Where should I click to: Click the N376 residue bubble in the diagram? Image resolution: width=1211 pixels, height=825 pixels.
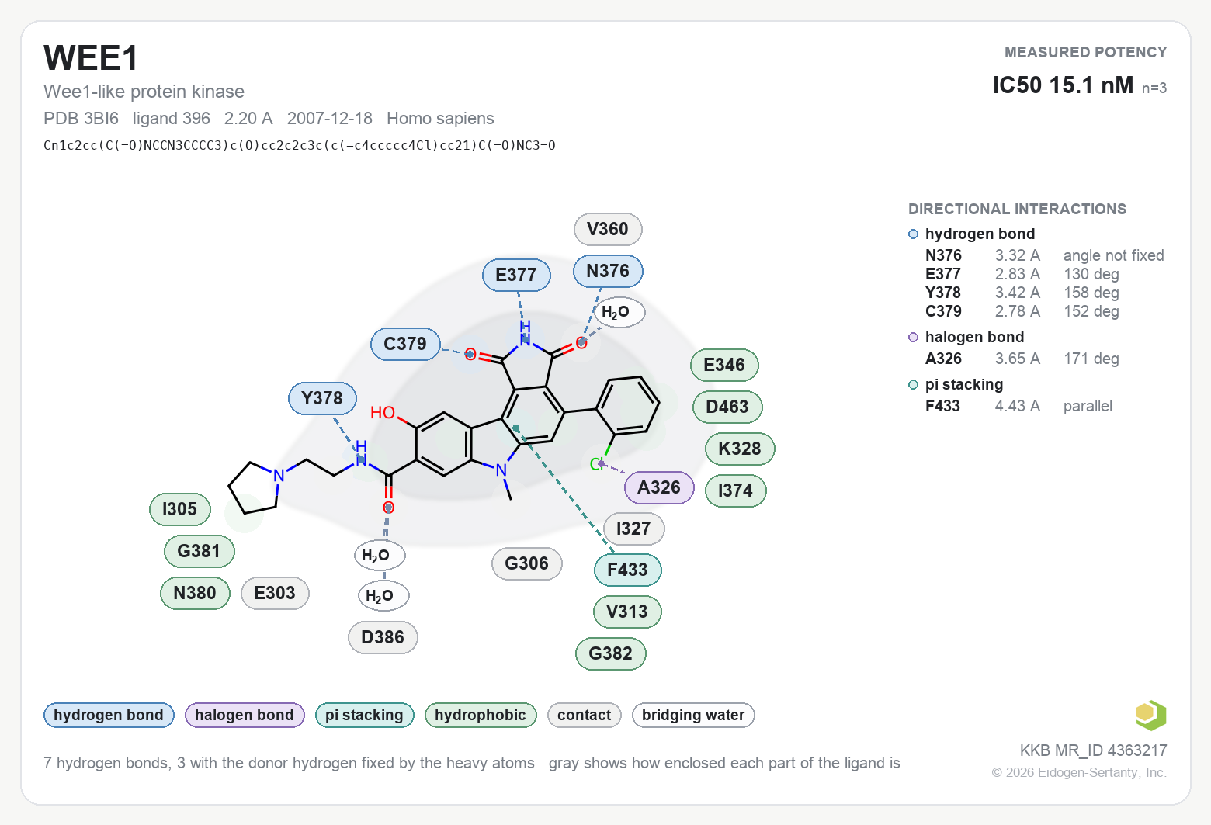tap(608, 271)
